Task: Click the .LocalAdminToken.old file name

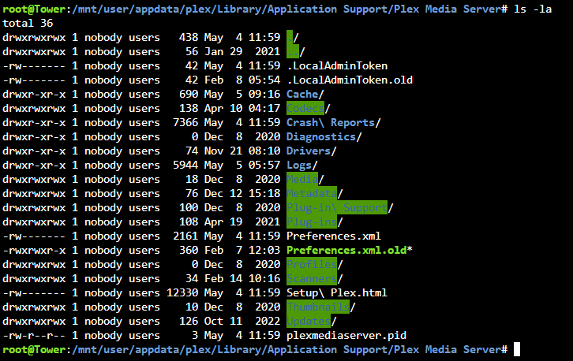Action: pos(350,80)
